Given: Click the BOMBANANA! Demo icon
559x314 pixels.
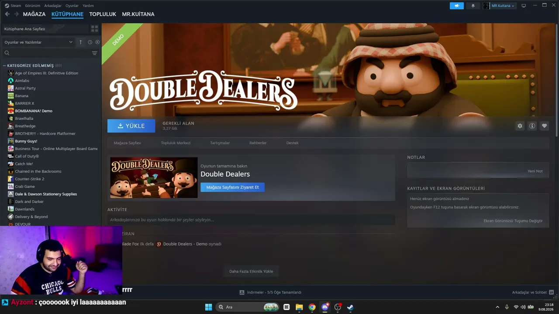Looking at the screenshot, I should coord(10,111).
